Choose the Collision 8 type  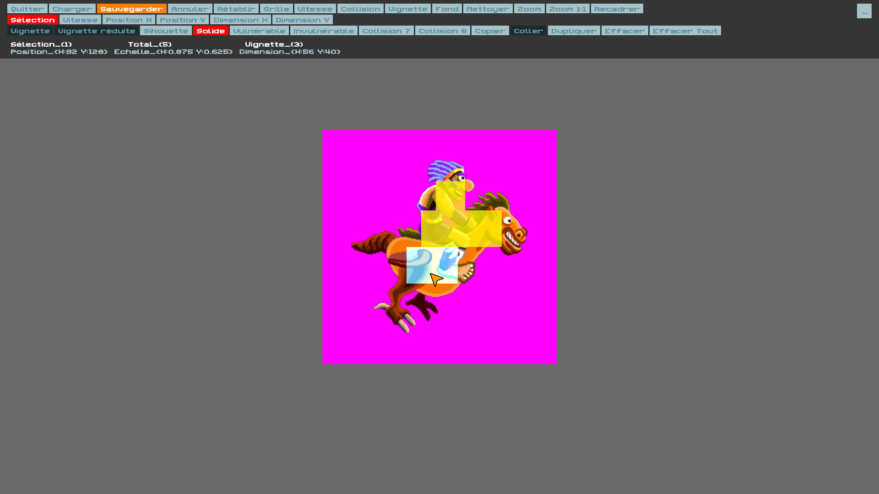443,31
